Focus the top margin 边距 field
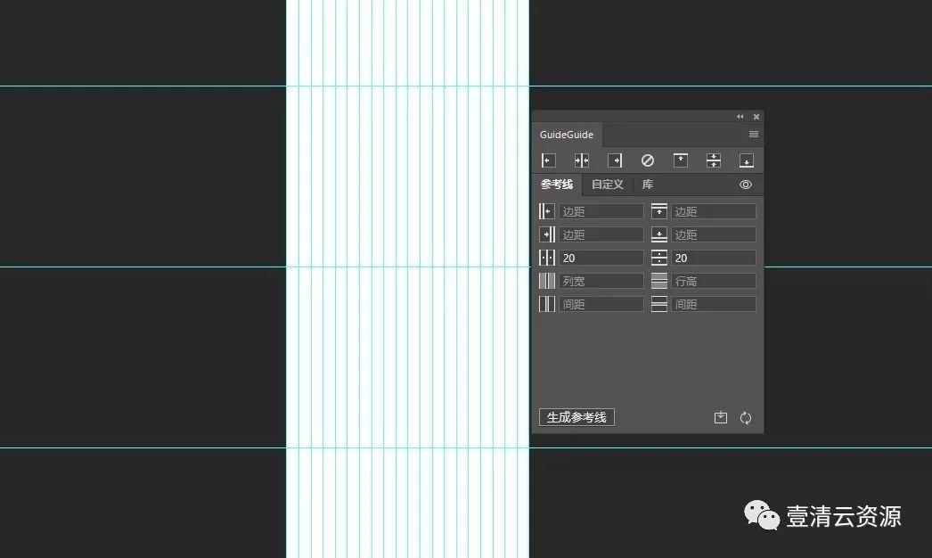Viewport: 932px width, 558px height. [x=714, y=211]
